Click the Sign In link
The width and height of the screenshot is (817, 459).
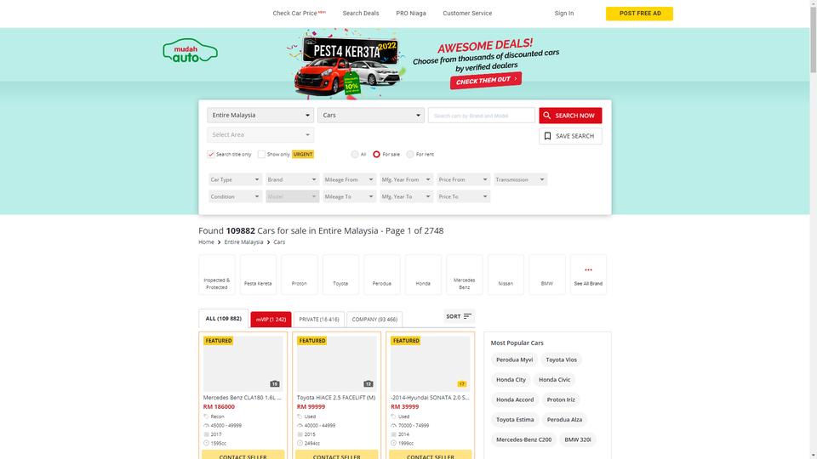click(x=563, y=13)
